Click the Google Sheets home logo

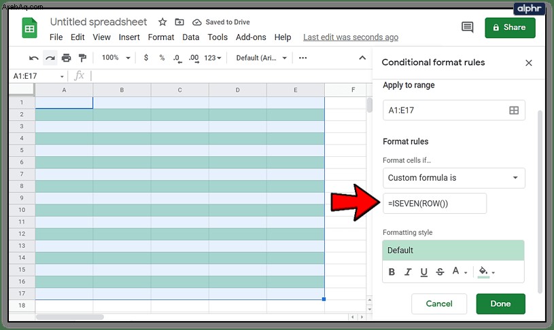[30, 28]
